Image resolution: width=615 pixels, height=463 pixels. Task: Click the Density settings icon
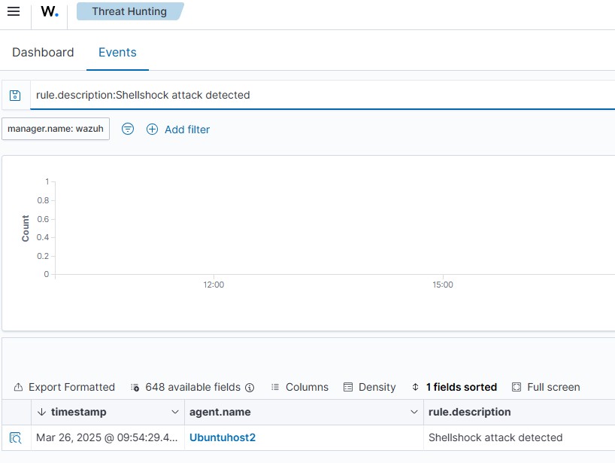[350, 386]
